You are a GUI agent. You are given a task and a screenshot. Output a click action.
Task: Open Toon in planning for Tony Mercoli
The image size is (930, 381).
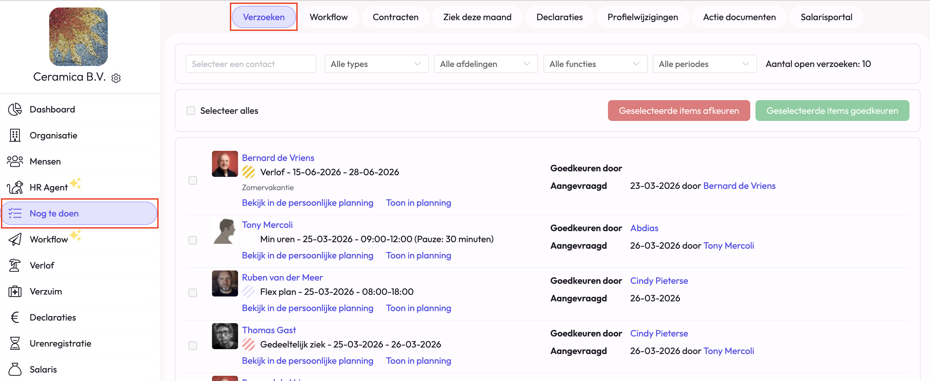tap(418, 255)
